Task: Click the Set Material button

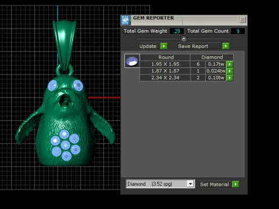Action: 215,184
